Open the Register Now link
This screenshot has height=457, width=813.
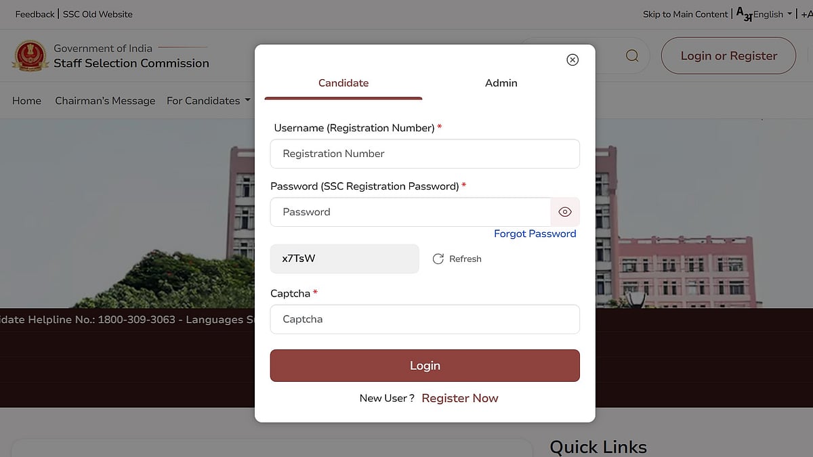[459, 398]
